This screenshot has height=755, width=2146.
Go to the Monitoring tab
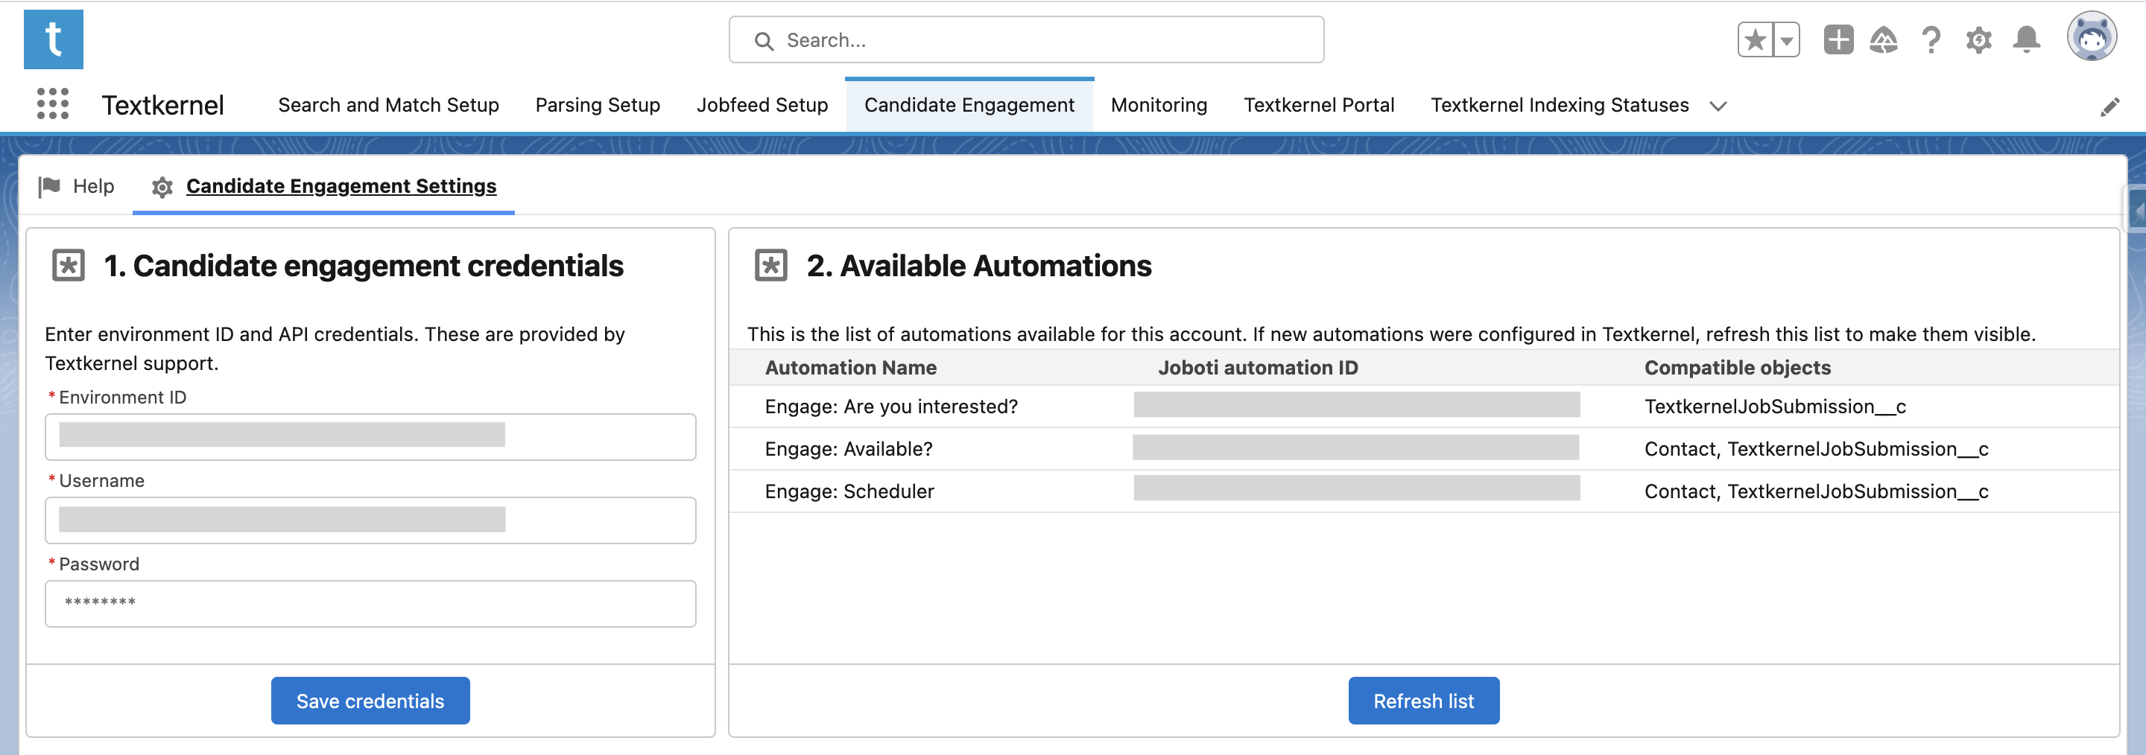tap(1159, 105)
